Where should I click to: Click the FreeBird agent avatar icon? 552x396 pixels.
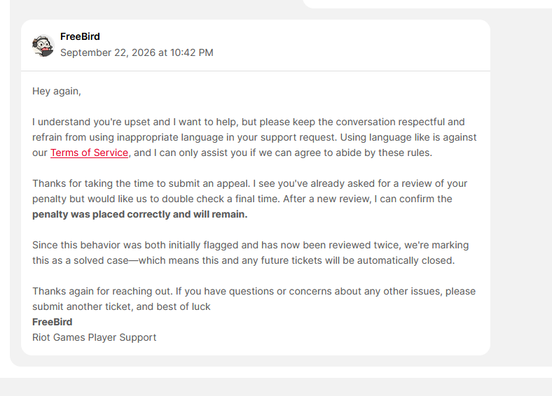point(43,45)
